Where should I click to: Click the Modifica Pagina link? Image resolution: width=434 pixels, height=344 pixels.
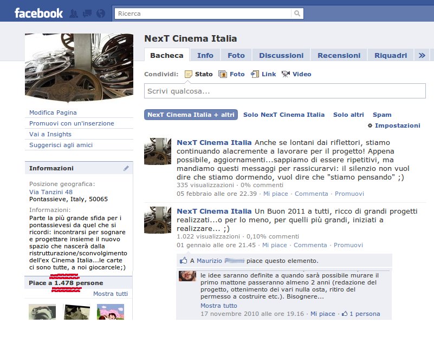click(x=53, y=113)
